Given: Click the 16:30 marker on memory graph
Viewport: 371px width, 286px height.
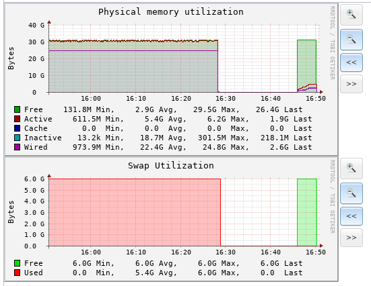Looking at the screenshot, I should (x=226, y=99).
